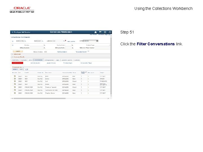Switch to the Payments tab
The height and width of the screenshot is (152, 203).
[x=24, y=60]
